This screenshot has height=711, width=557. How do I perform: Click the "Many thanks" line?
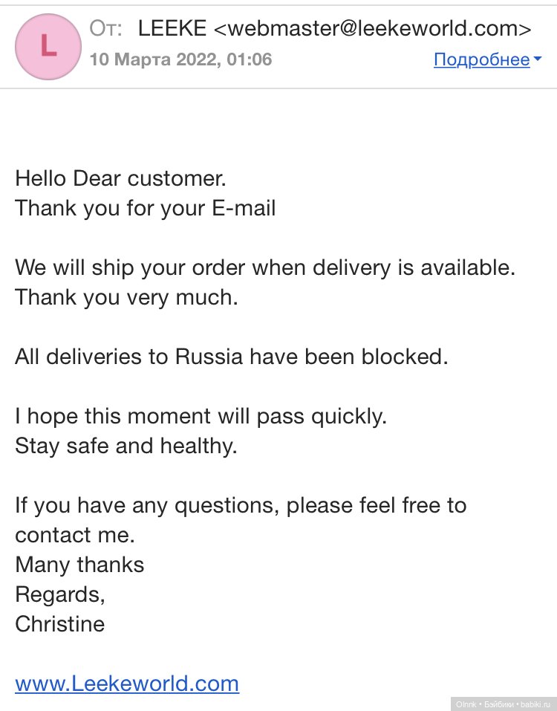tap(79, 565)
